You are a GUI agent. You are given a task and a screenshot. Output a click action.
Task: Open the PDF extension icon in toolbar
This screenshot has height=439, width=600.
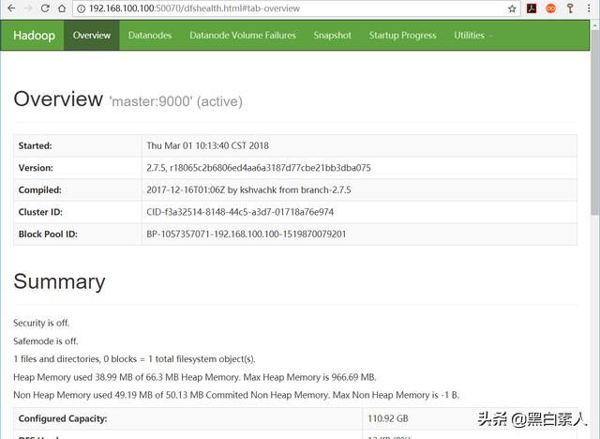point(531,8)
